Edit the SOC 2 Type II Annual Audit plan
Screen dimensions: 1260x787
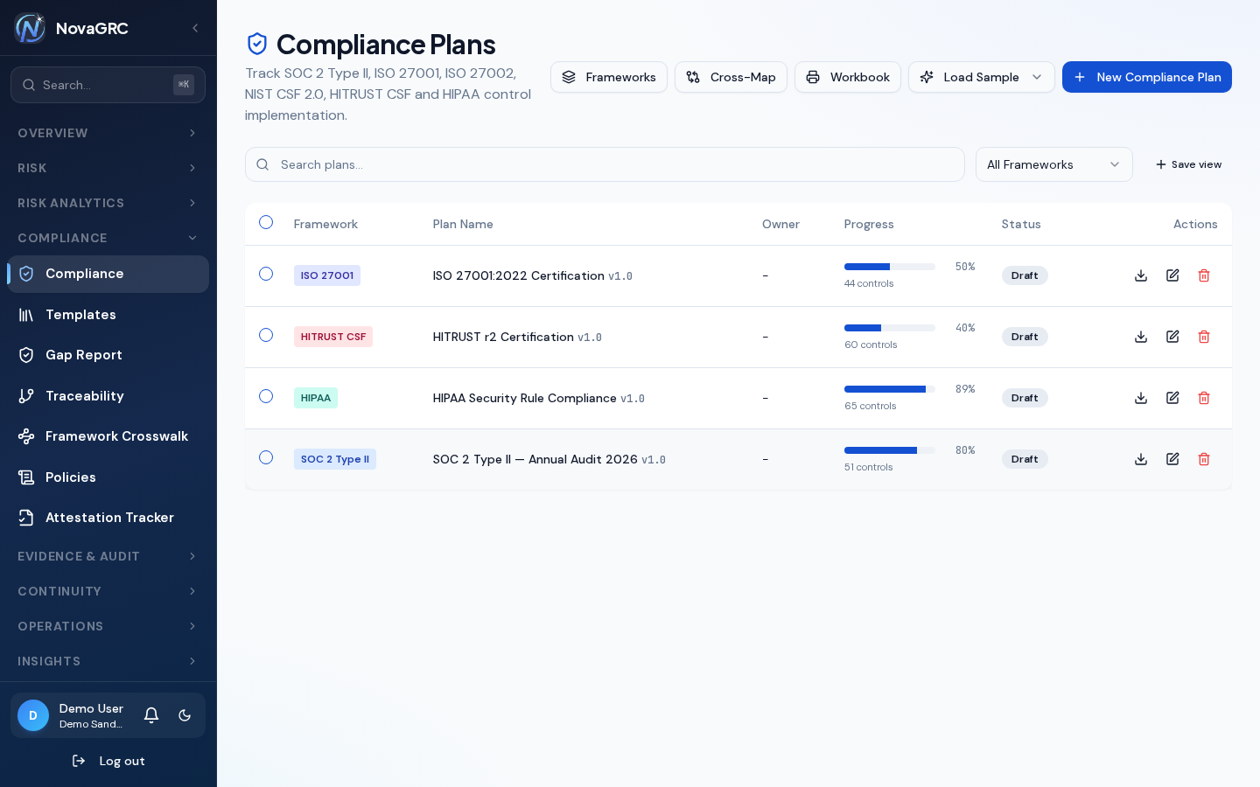1172,459
